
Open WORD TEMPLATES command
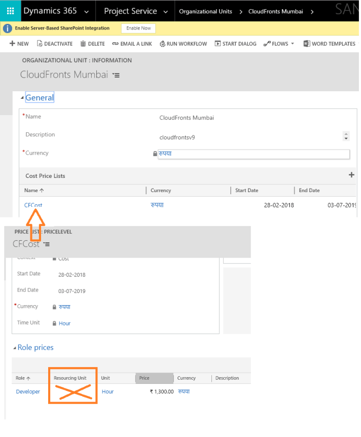pyautogui.click(x=330, y=44)
